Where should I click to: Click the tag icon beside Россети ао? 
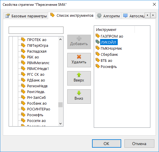point(23,121)
